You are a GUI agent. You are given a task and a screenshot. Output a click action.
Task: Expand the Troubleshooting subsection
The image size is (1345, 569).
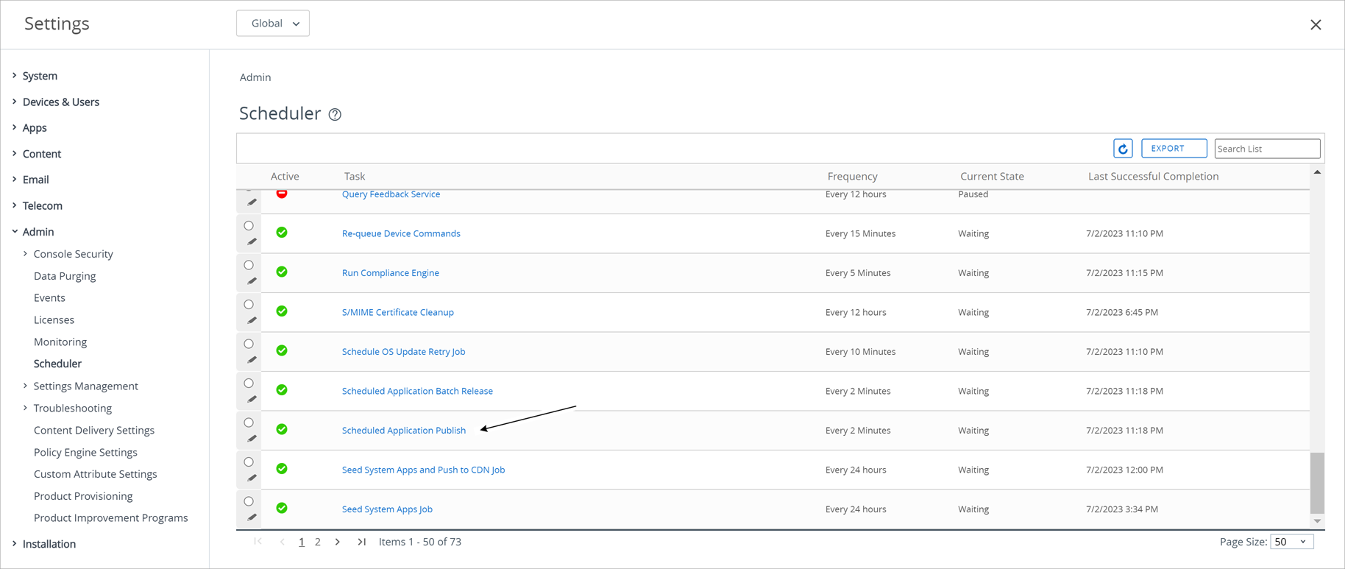pos(26,408)
